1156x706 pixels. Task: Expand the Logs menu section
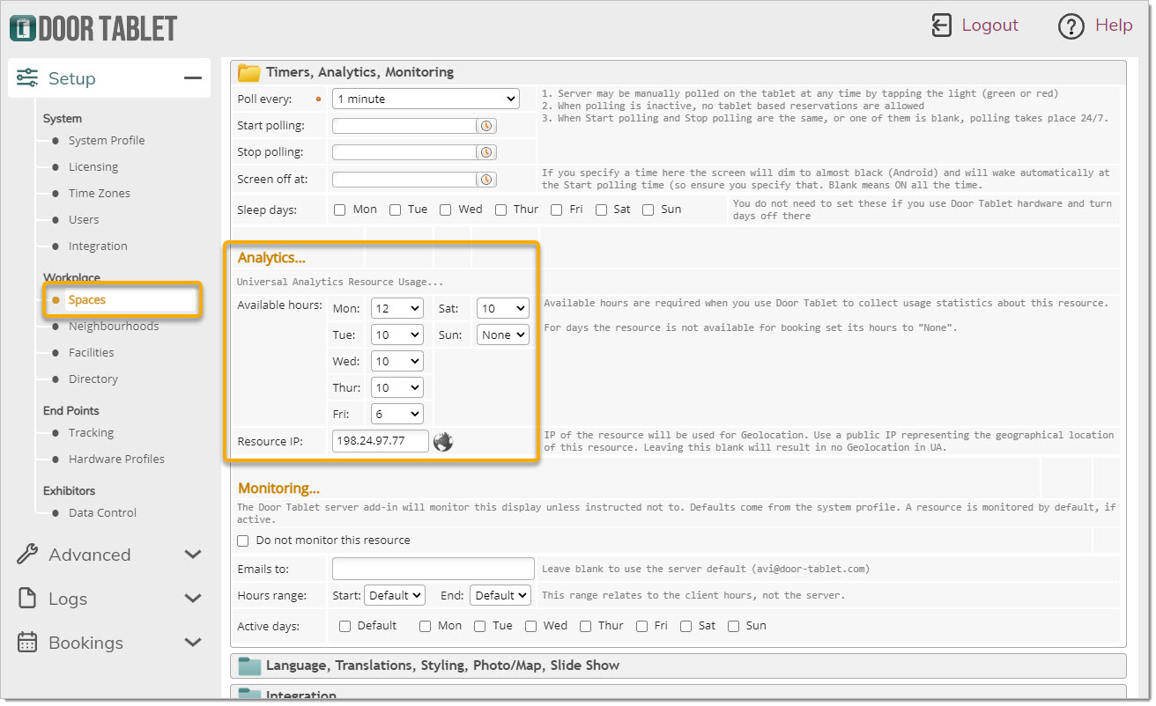(193, 599)
